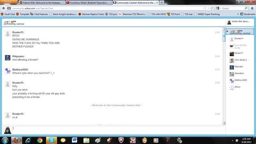Launch Internet Explorer from taskbar
This screenshot has height=144, width=256.
point(28,140)
